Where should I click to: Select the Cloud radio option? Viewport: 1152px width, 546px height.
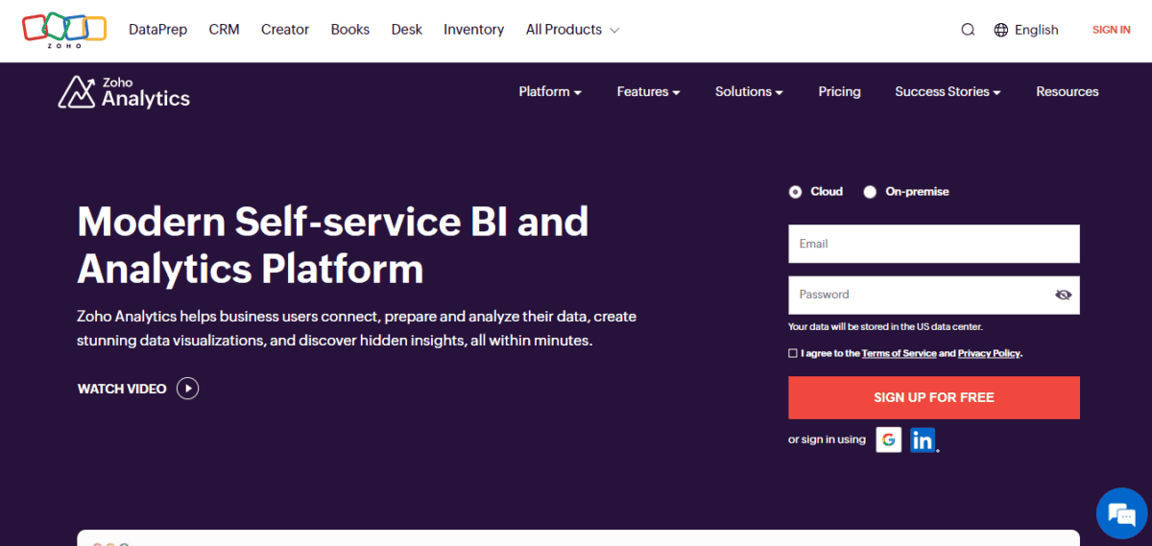click(795, 192)
